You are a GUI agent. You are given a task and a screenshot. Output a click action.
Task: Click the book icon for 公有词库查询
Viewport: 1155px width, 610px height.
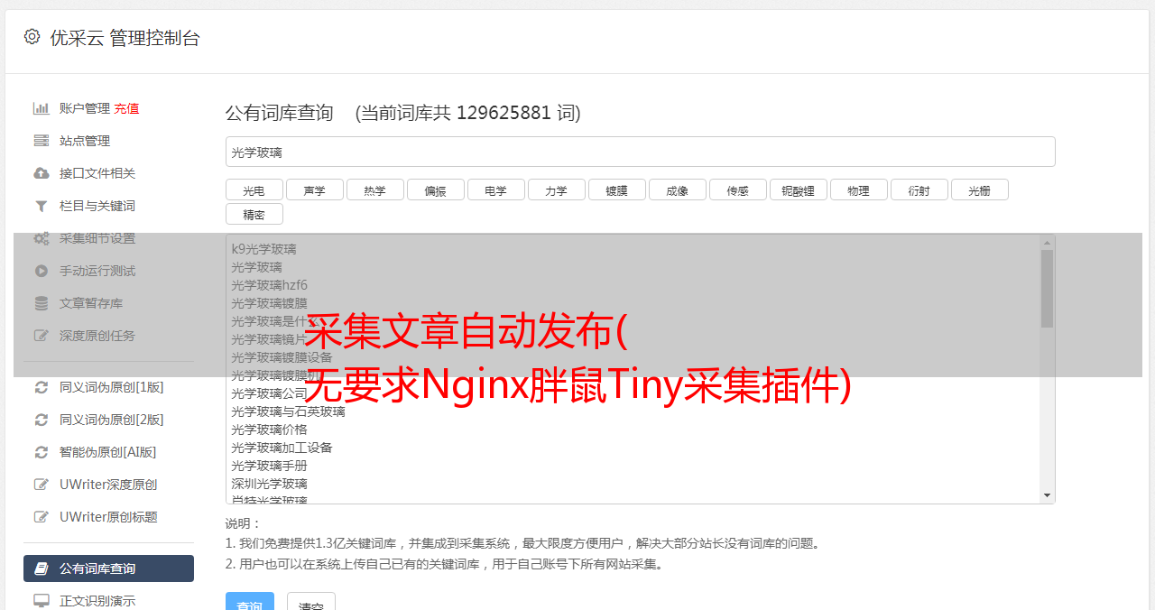click(x=41, y=568)
